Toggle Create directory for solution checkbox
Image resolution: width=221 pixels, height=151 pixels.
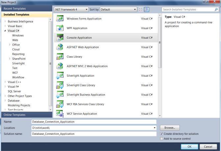click(162, 133)
